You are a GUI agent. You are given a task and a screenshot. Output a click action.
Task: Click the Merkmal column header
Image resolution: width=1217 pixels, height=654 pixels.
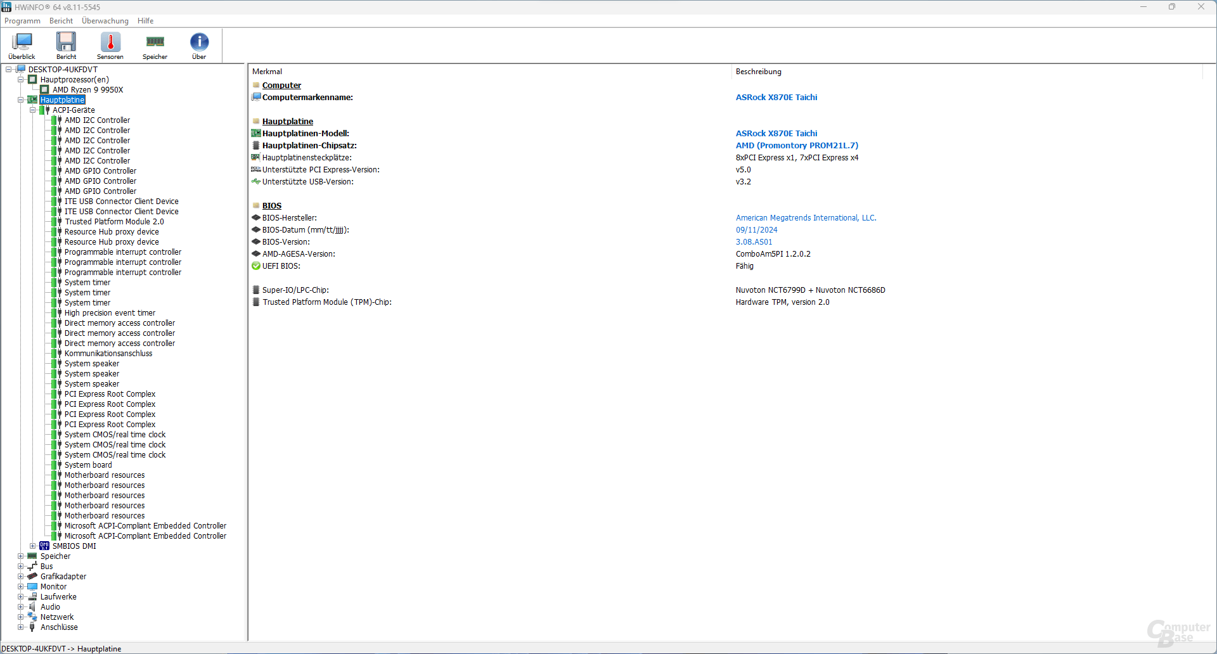click(x=267, y=72)
